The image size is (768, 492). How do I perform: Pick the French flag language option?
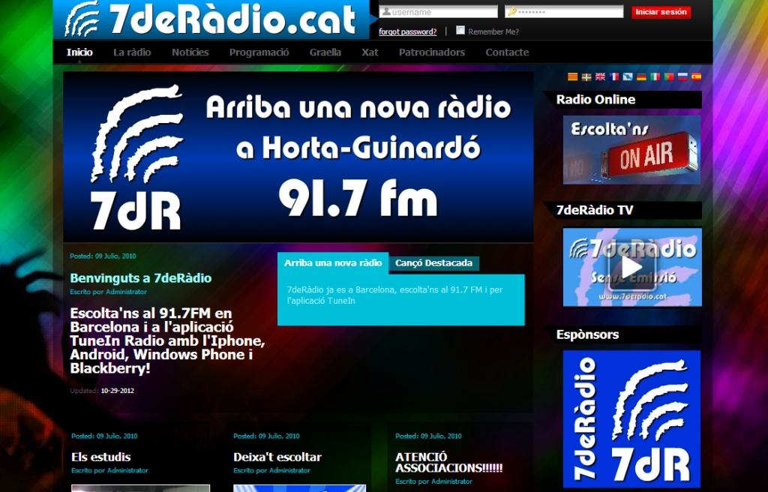coord(614,76)
